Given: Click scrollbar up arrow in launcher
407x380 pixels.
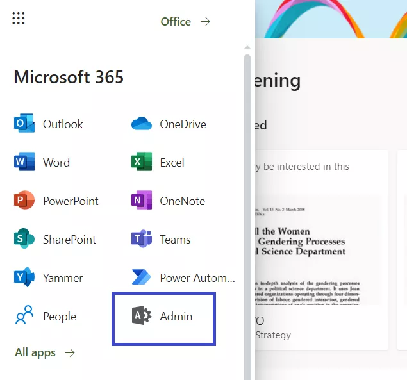Looking at the screenshot, I should 247,47.
